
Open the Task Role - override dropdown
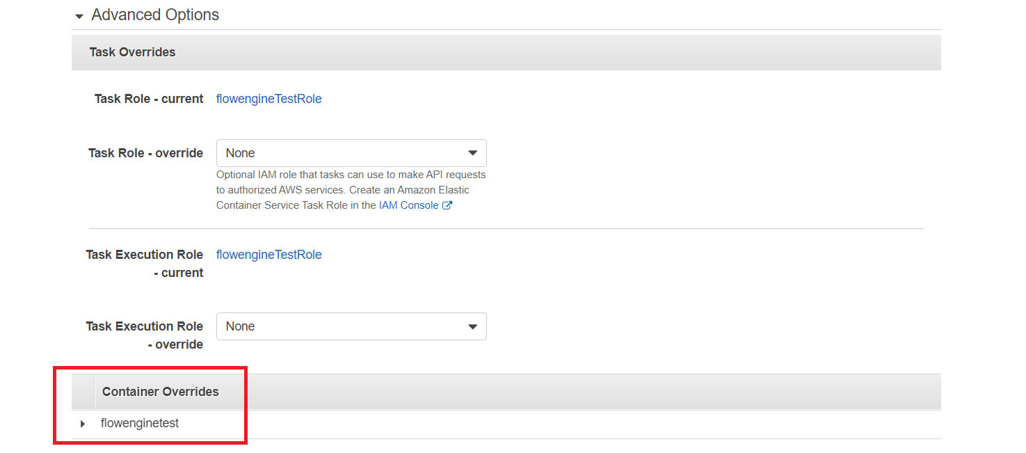pos(351,152)
